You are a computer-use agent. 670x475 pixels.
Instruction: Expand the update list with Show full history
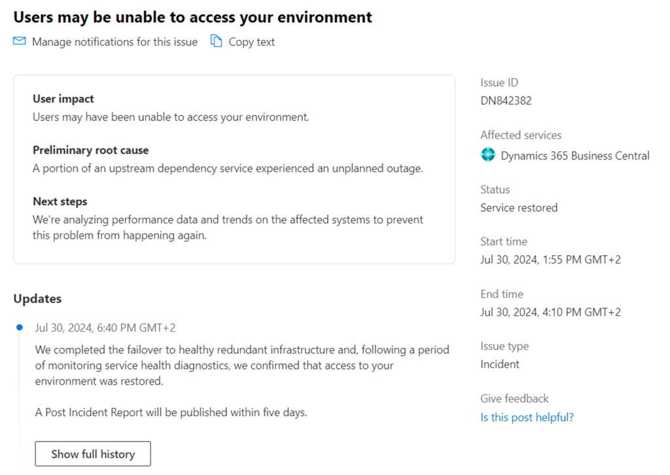[x=93, y=454]
